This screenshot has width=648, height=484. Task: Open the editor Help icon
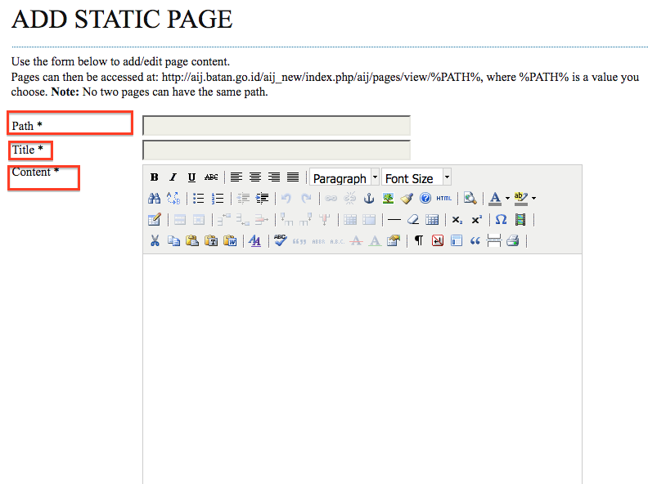tap(425, 199)
